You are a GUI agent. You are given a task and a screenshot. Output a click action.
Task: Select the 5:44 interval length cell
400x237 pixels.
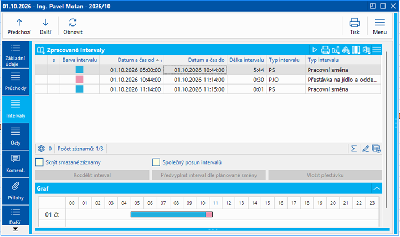(x=247, y=70)
